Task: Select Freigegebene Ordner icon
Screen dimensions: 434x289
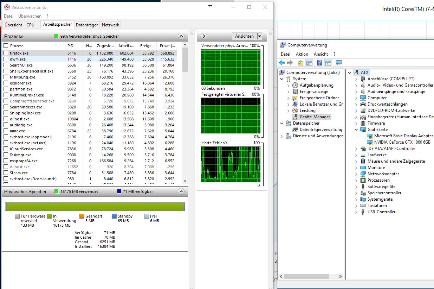Action: 296,98
